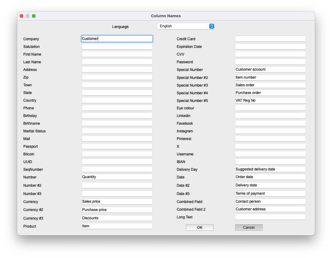Click the Date #3 field with Terms of payment

click(x=270, y=193)
